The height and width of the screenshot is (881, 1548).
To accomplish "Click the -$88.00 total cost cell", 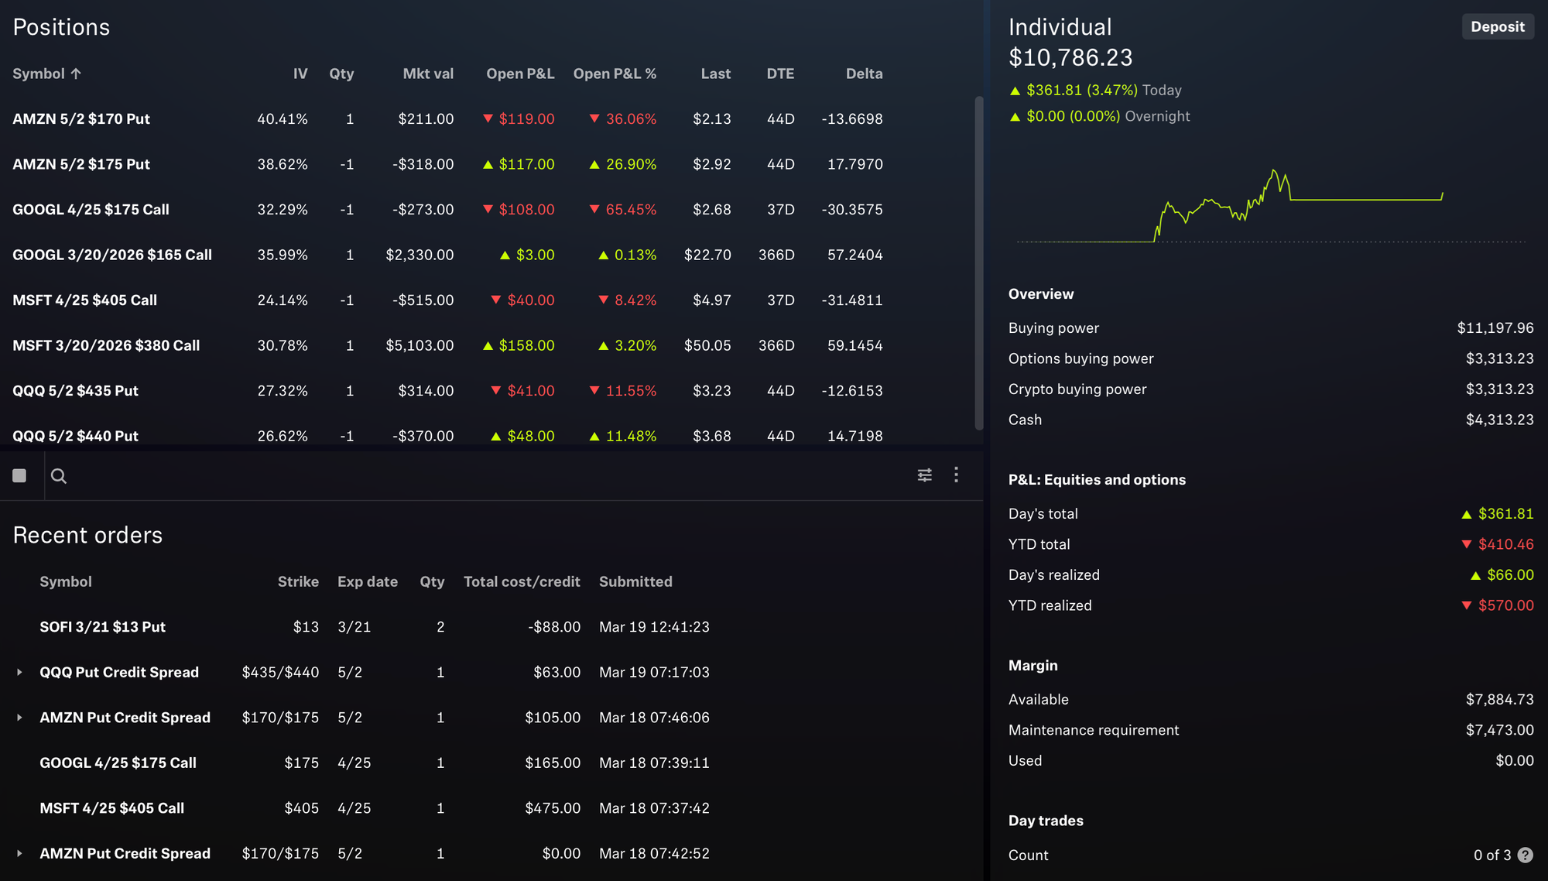I will point(554,626).
